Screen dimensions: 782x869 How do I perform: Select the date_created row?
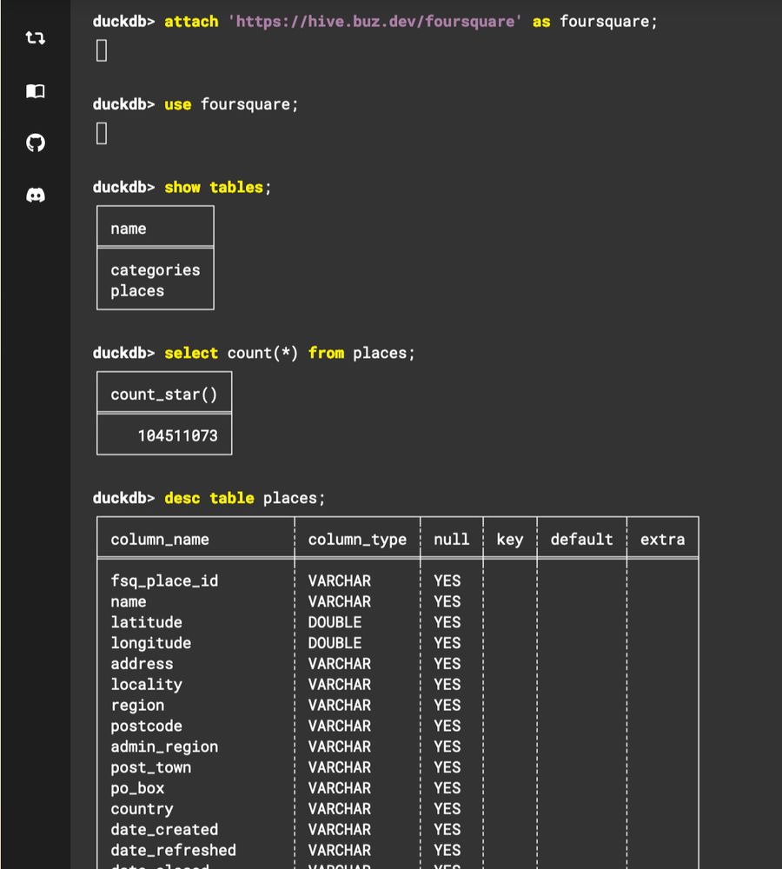397,830
